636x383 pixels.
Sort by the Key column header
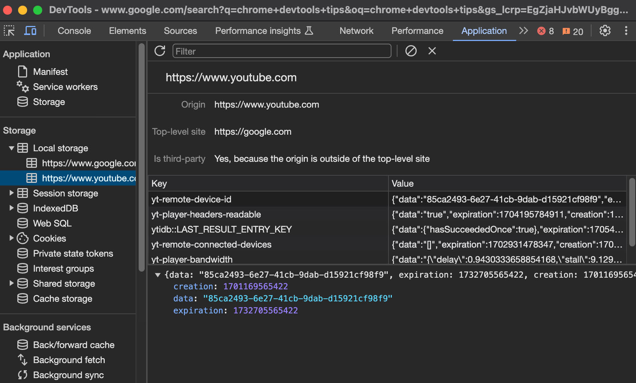[x=268, y=183]
